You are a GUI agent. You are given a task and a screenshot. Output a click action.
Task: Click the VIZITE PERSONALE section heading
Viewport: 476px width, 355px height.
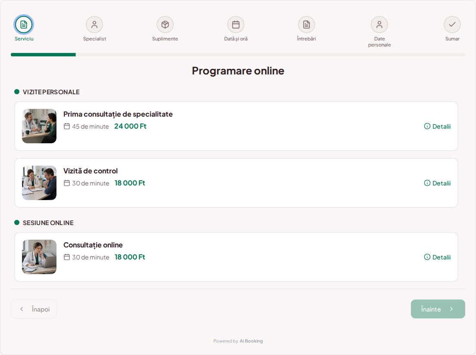coord(51,92)
